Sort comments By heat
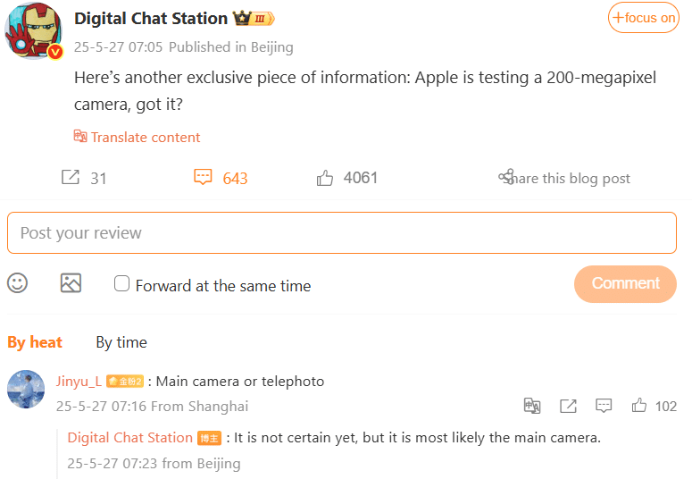This screenshot has height=479, width=692. 35,342
